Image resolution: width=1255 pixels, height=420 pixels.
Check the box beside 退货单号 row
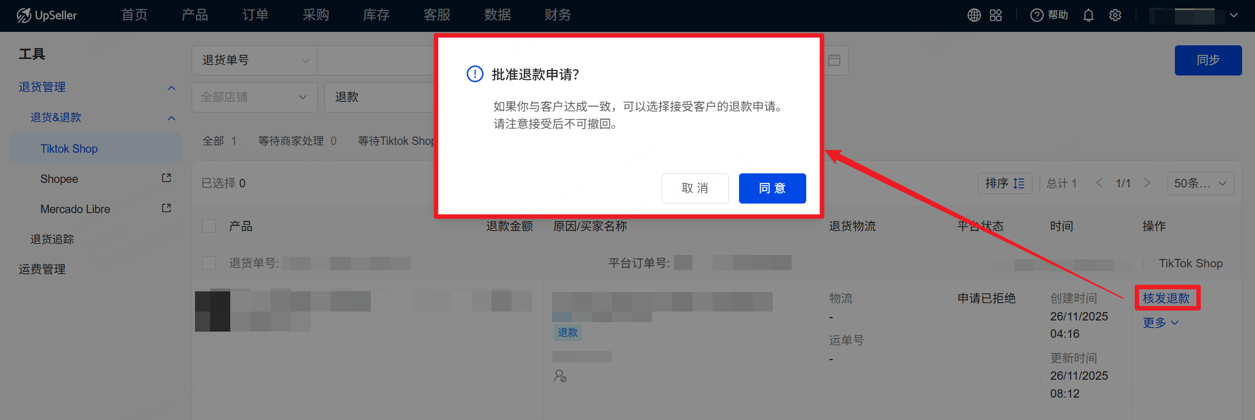209,263
